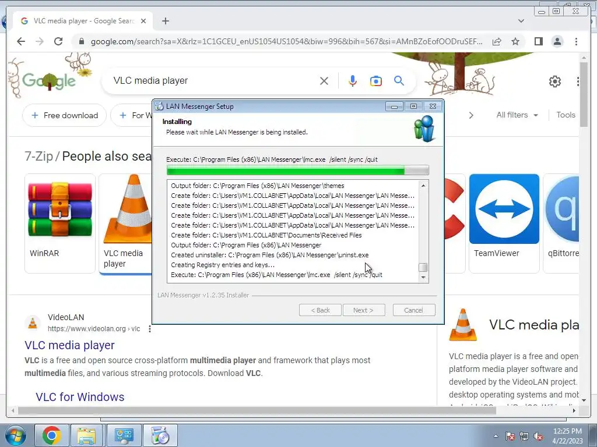Open the Chrome three-dot menu

point(576,41)
